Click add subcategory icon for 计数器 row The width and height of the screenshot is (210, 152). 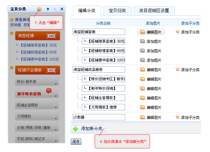click(177, 117)
